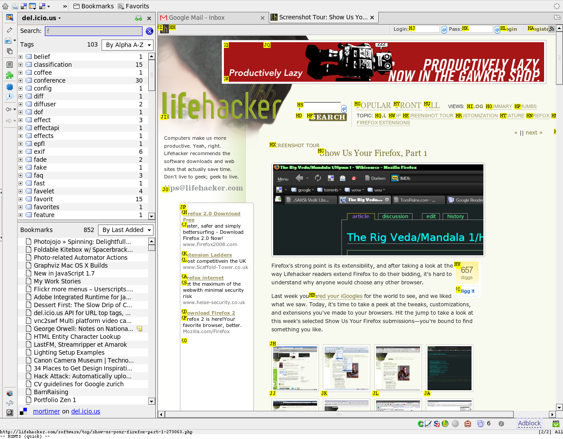Show more toolbar items with » chevron

point(65,6)
